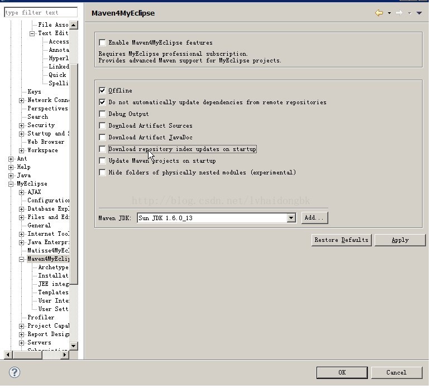
Task: Select the User Settings tree item
Action: coord(54,309)
